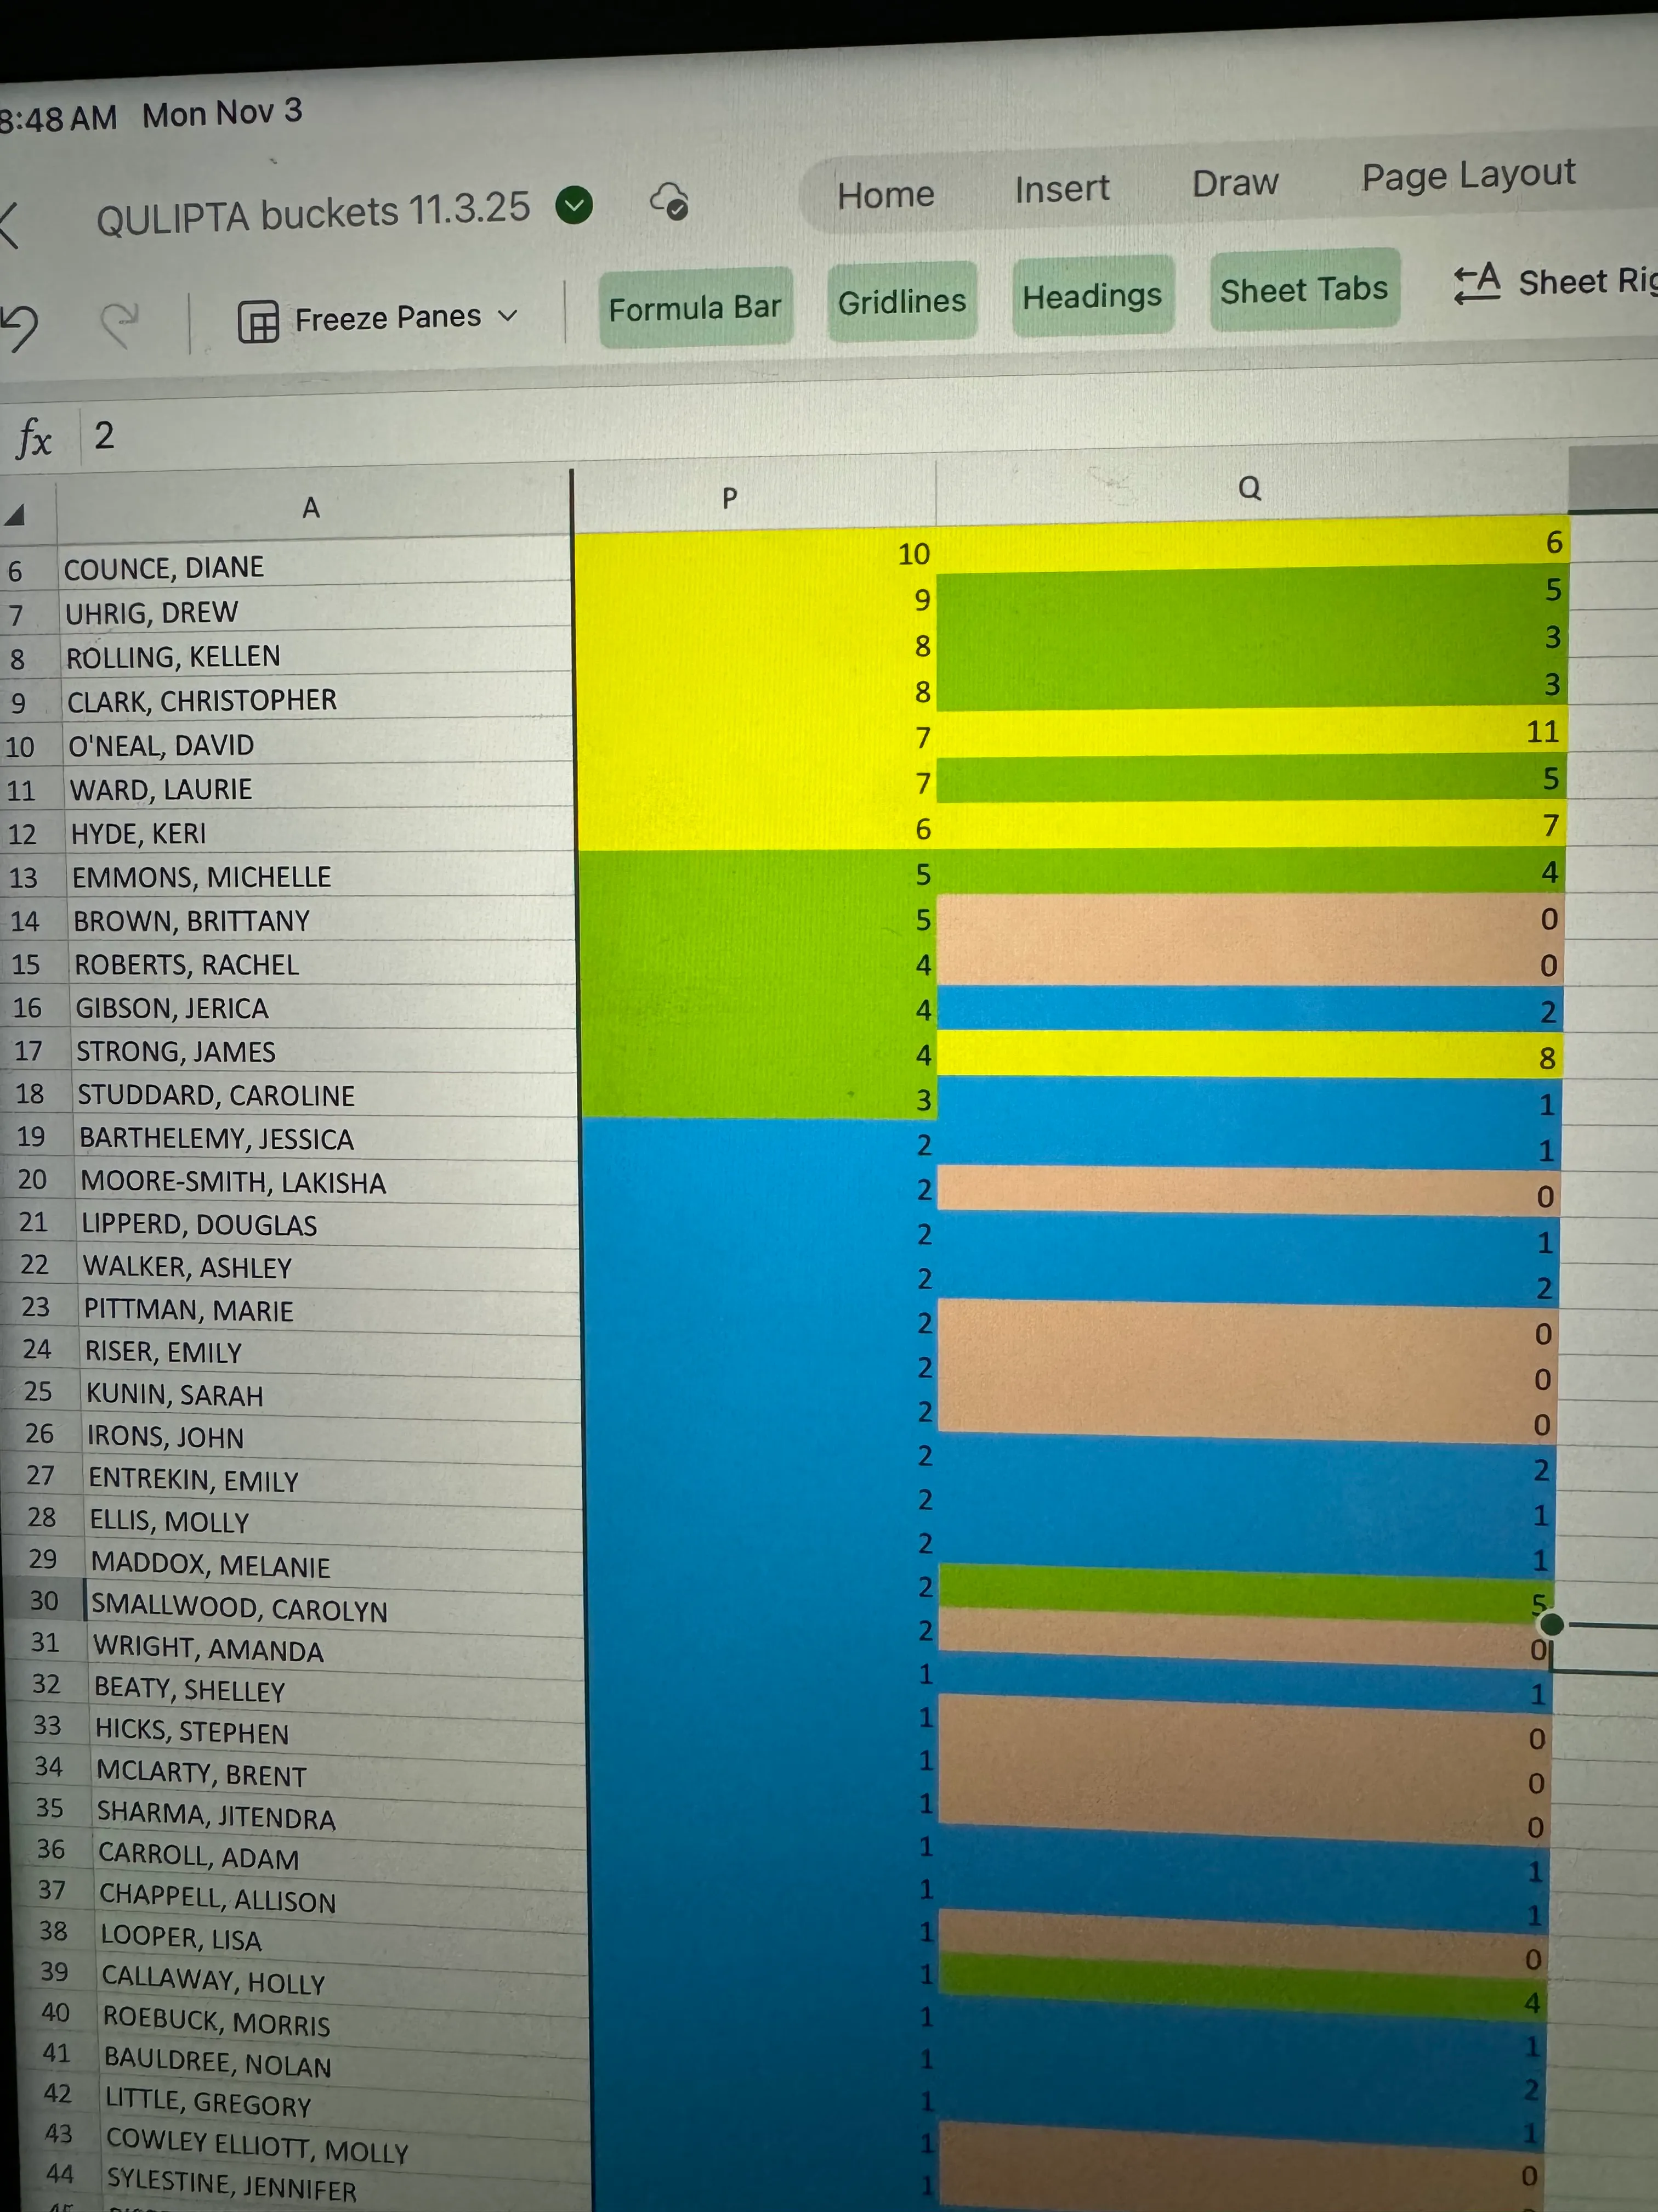Screen dimensions: 1658x2212
Task: Tap the green saved checkmark badge
Action: [x=574, y=205]
